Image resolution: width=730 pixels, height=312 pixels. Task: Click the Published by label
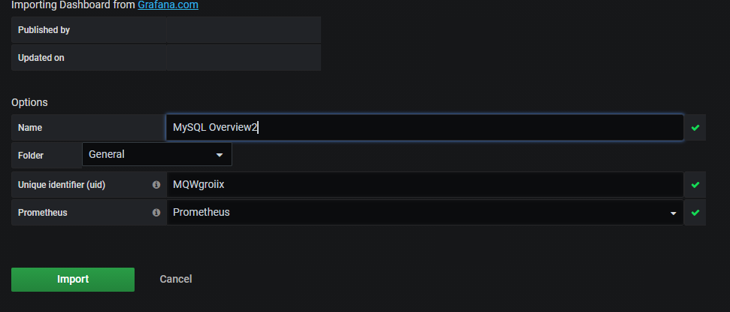(x=44, y=30)
